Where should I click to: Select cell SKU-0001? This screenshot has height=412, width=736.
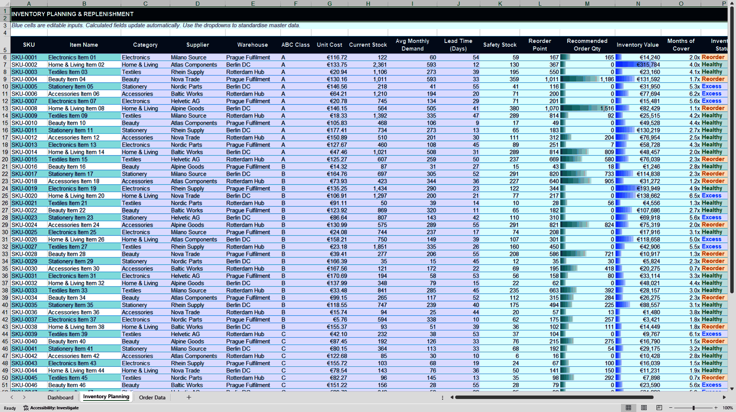[x=29, y=57]
